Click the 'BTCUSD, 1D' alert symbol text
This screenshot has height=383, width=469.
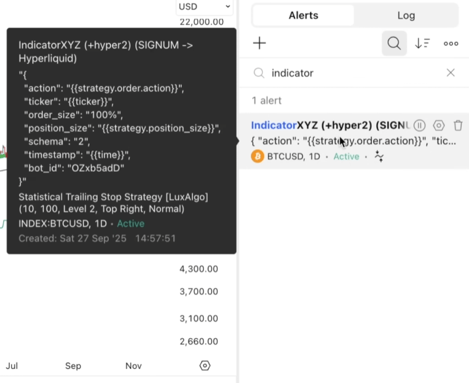(293, 157)
